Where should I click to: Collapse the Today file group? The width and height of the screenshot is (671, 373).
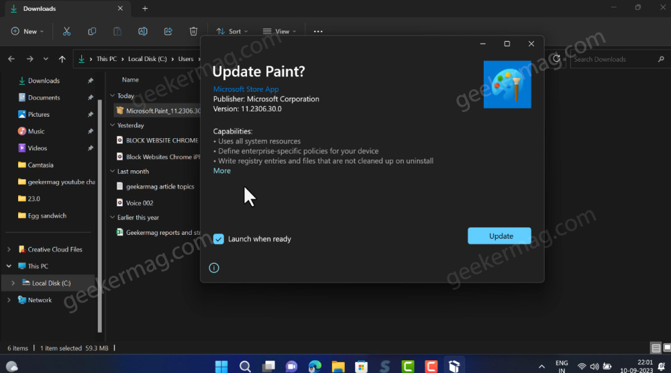(x=113, y=96)
